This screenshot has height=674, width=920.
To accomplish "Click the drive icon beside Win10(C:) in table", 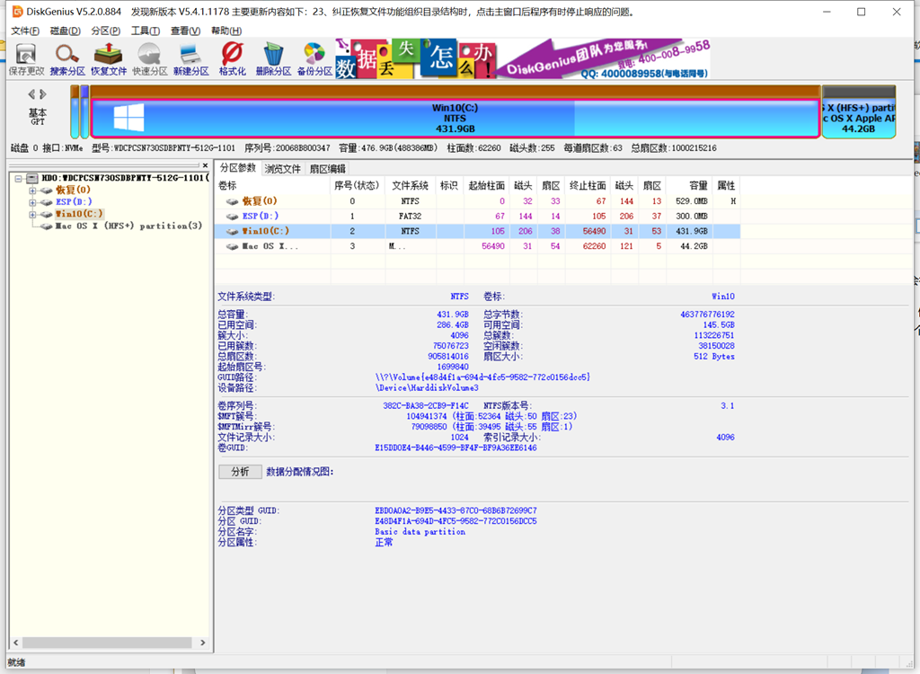I will 233,231.
